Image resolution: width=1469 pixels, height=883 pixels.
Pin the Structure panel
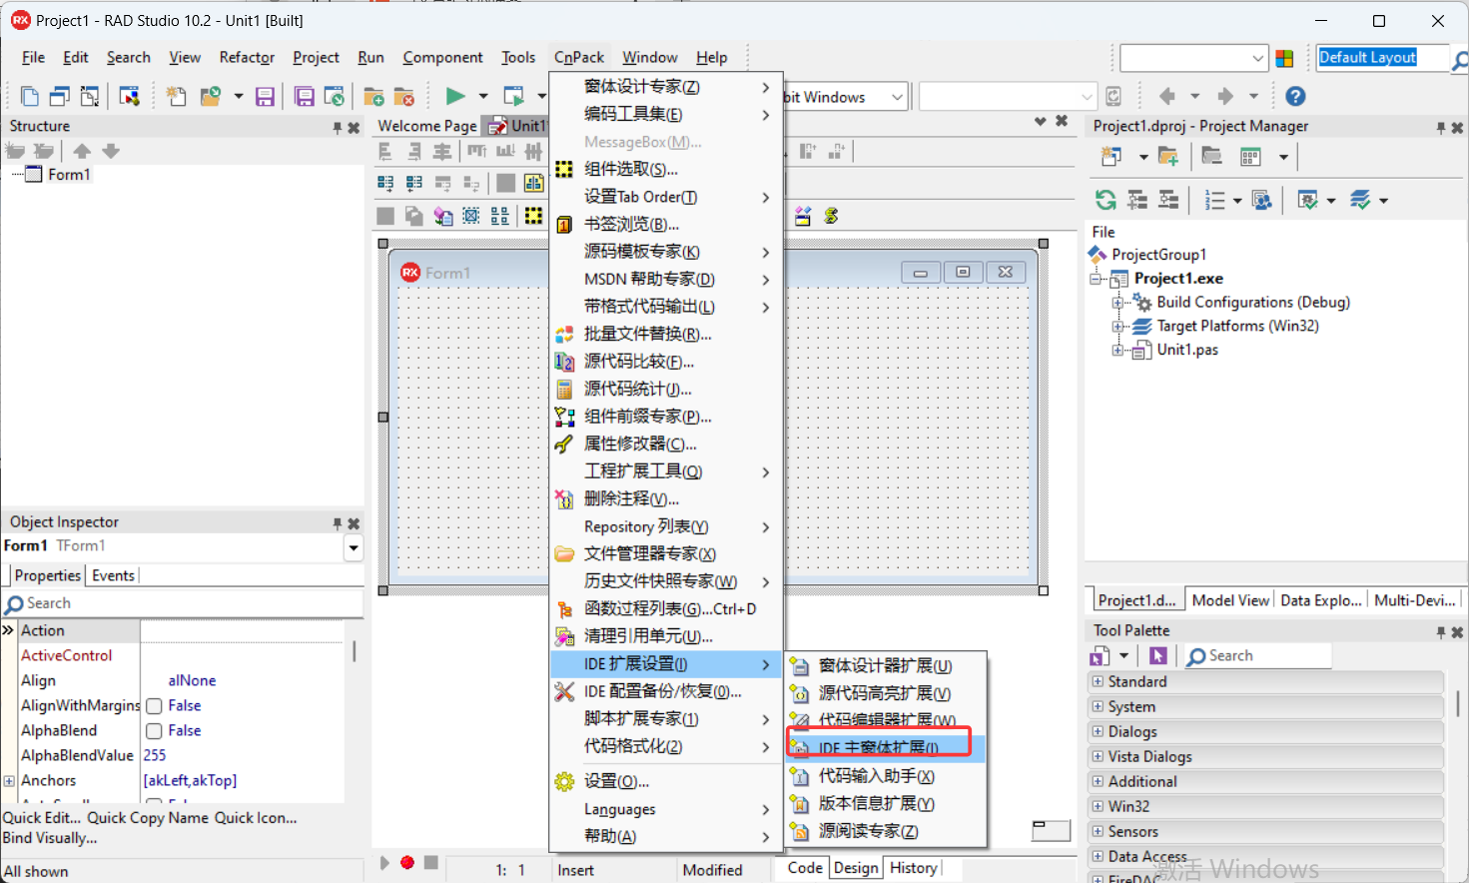[338, 128]
